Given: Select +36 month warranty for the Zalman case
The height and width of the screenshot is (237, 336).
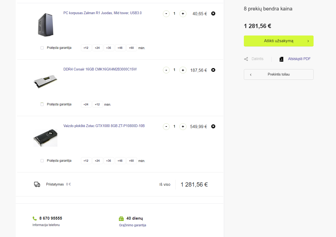Looking at the screenshot, I should pyautogui.click(x=109, y=48).
